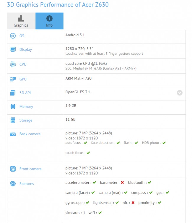
Task: Click the proximity check mark
Action: 160,203
